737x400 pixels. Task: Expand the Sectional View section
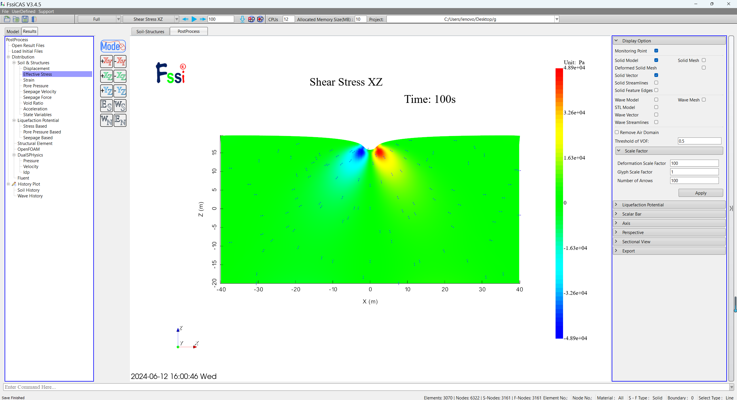click(x=669, y=242)
